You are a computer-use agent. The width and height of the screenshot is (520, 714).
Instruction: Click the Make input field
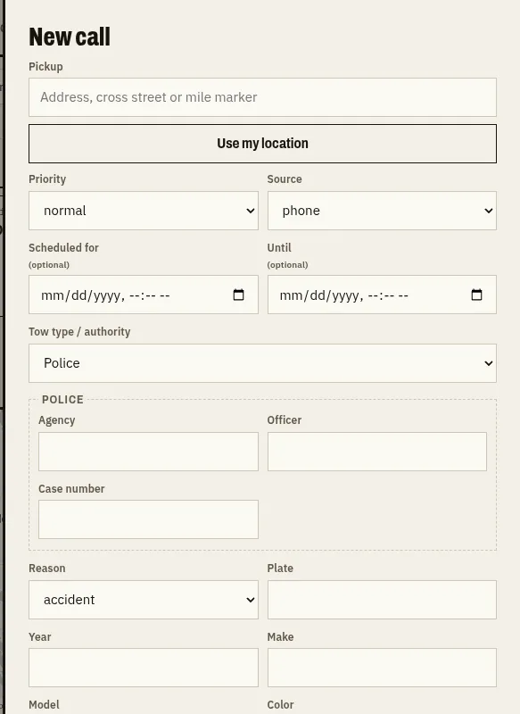(x=382, y=668)
